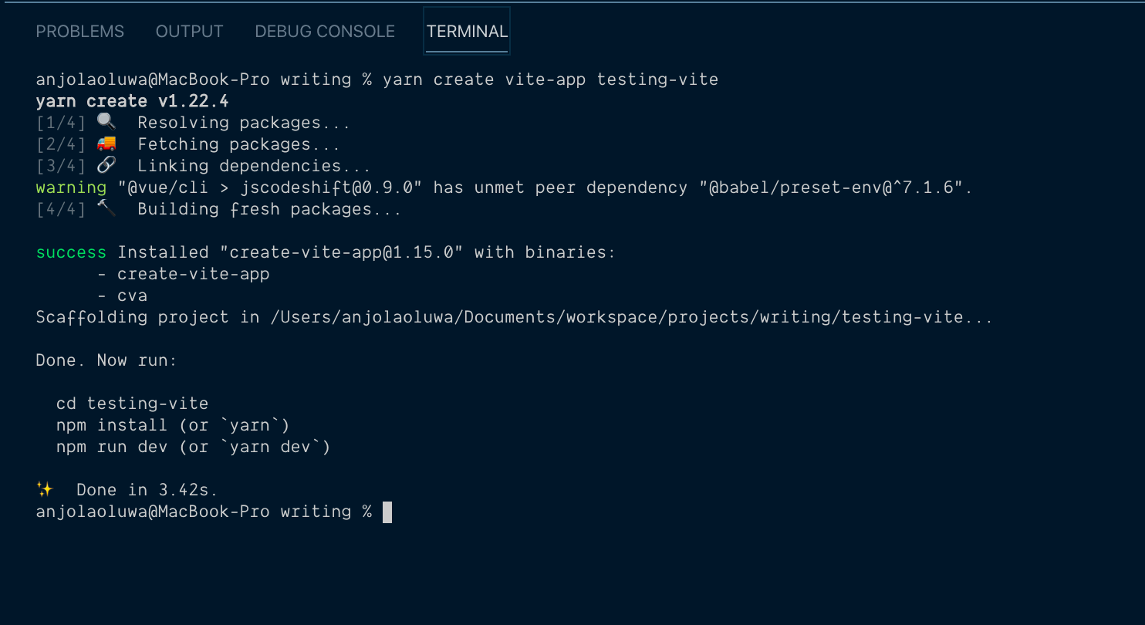This screenshot has width=1145, height=625.
Task: Click the blinking terminal cursor block
Action: (386, 511)
